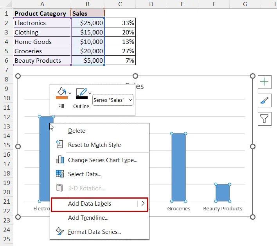
Task: Select row 1 header
Action: [x=7, y=13]
